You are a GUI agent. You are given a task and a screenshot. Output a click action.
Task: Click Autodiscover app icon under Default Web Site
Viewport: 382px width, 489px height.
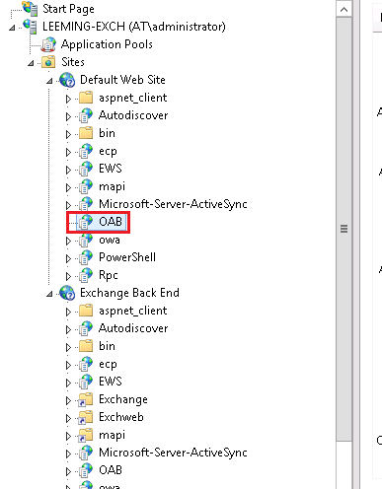click(86, 115)
